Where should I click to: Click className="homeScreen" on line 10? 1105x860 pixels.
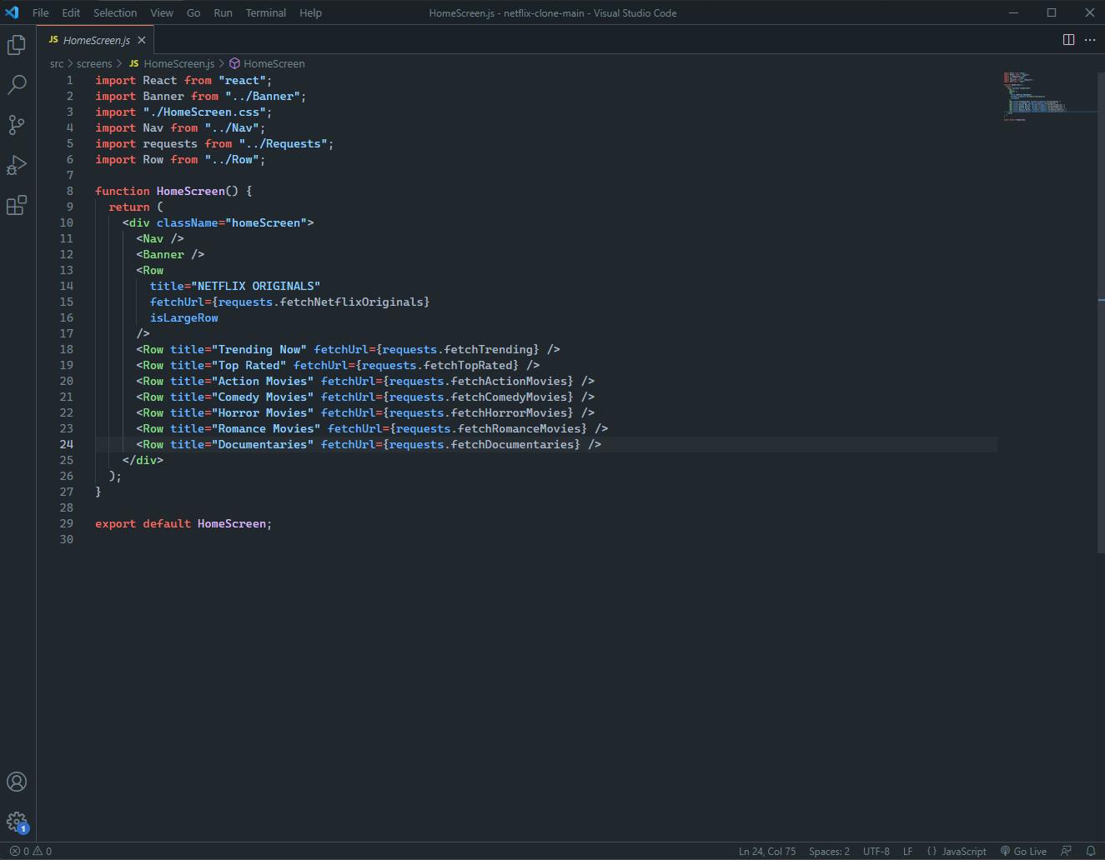coord(232,222)
